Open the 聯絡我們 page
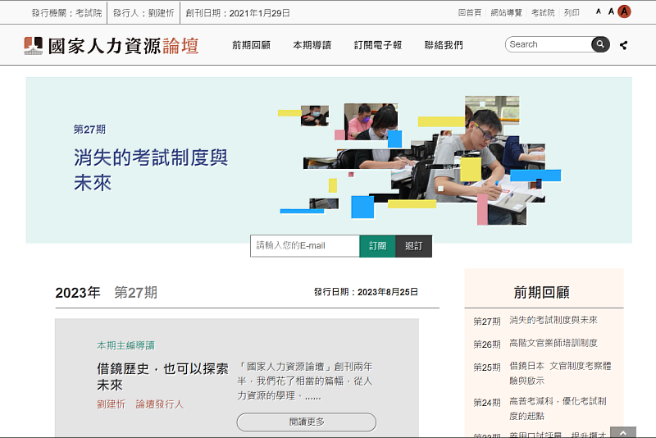The width and height of the screenshot is (656, 438). (x=443, y=45)
